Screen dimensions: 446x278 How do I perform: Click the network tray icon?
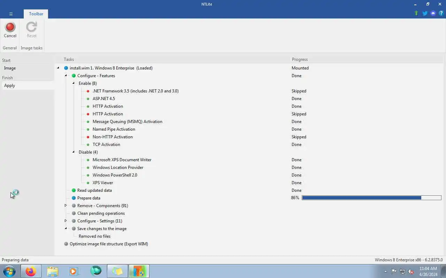point(402,271)
